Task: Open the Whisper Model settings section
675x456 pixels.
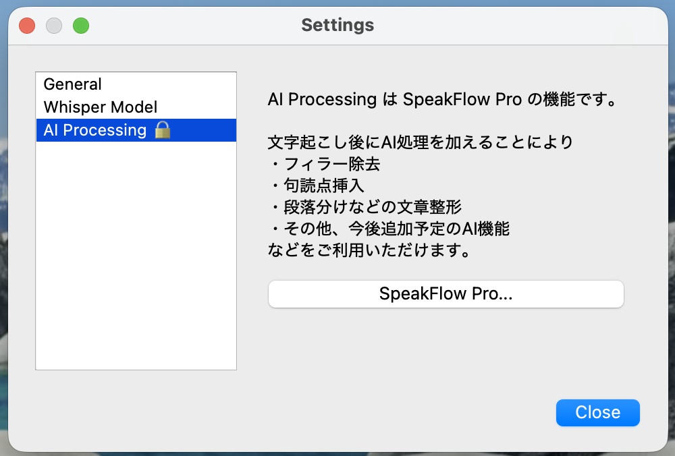Action: 136,107
